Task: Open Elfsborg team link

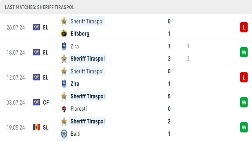Action: click(80, 34)
